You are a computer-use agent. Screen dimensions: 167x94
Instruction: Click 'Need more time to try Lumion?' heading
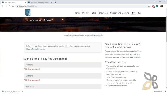(123, 44)
